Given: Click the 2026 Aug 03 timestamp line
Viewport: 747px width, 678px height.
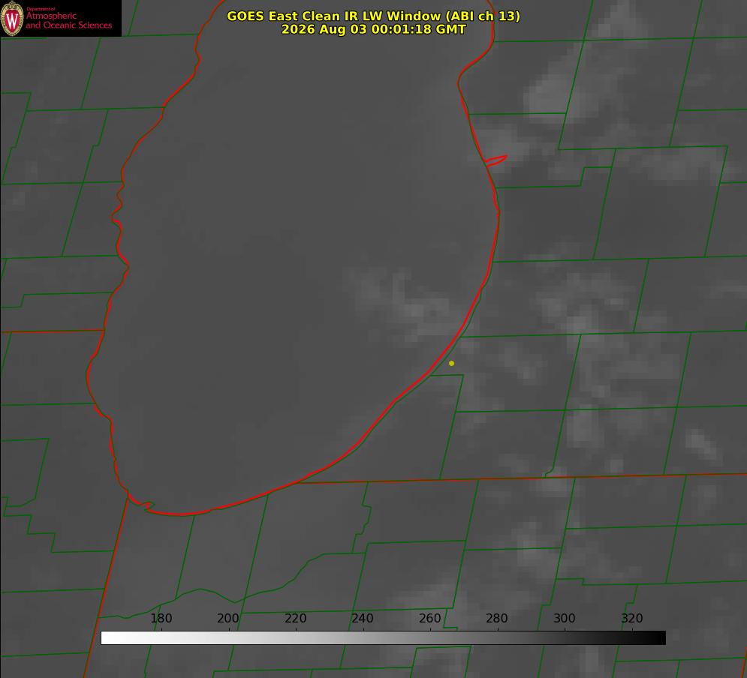Looking at the screenshot, I should pos(374,29).
